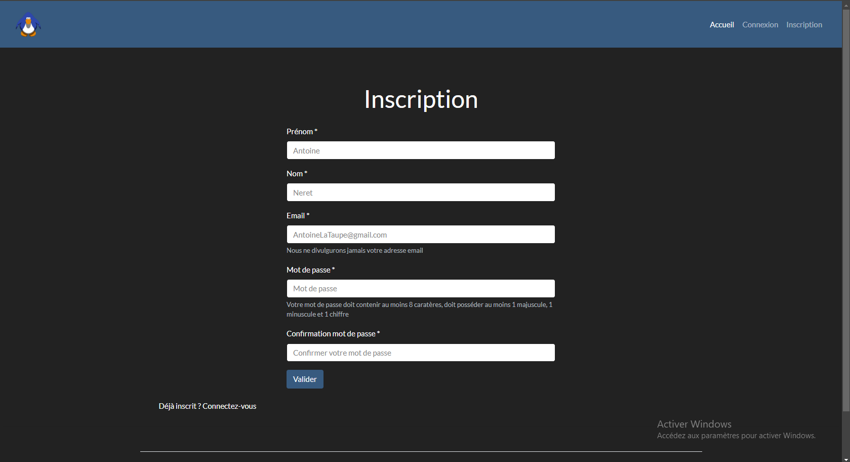Click inside the Nom text field
The width and height of the screenshot is (850, 462).
click(420, 192)
